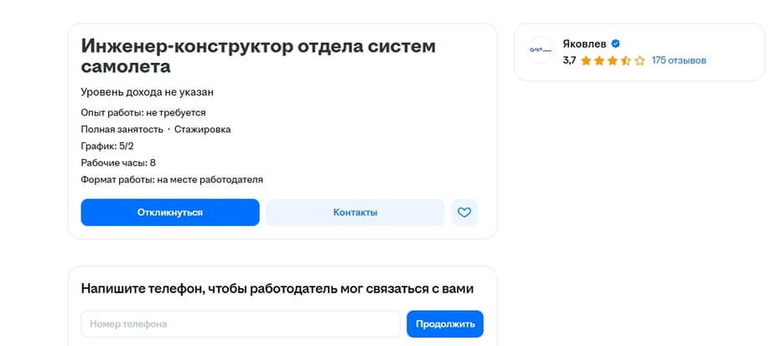Screen dimensions: 771x346
Task: Click the 3,7 rating value
Action: 570,60
